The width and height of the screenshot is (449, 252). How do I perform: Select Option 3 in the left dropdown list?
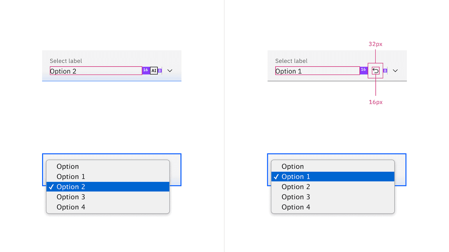point(71,197)
